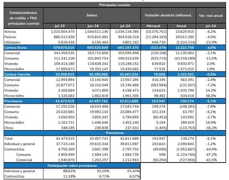Click the participation value "6,57%"
Image resolution: width=229 pixels, height=180 pixels.
[x=134, y=176]
